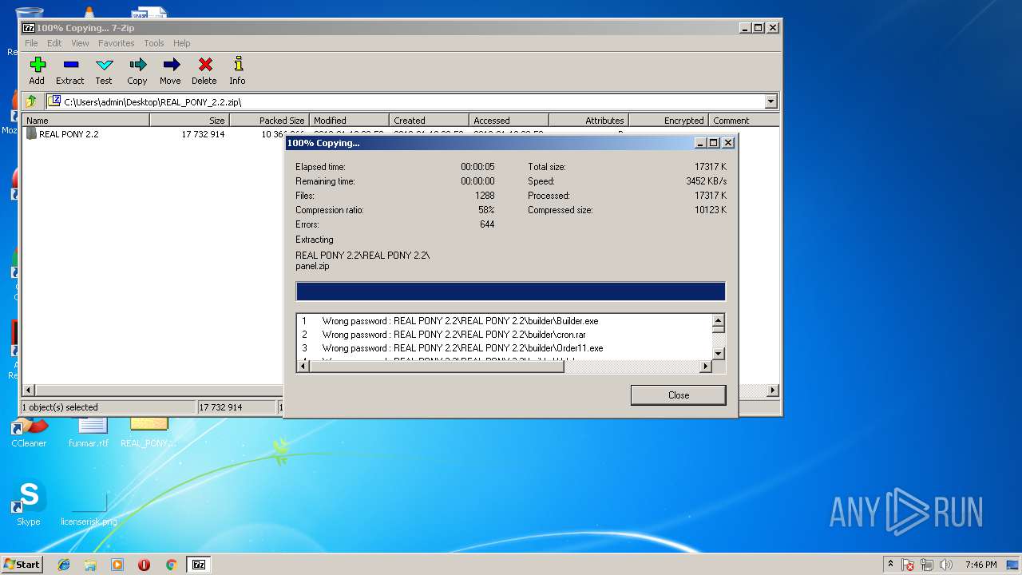Open the View menu
Screen dimensions: 1022x575
click(x=80, y=43)
